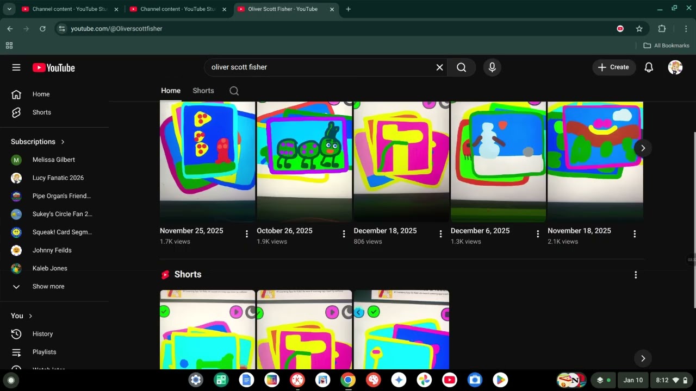The height and width of the screenshot is (391, 696).
Task: Click the address bar URL
Action: point(116,29)
